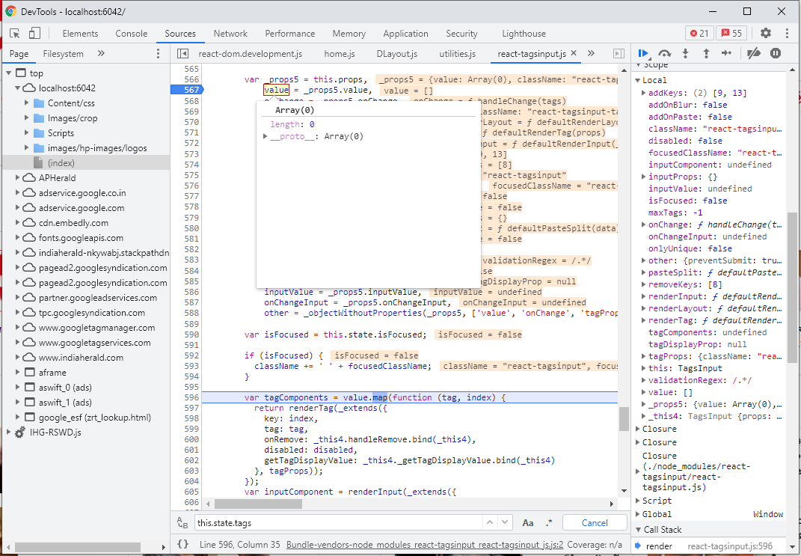Open the DevTools more options kebab menu
This screenshot has width=801, height=556.
[787, 33]
